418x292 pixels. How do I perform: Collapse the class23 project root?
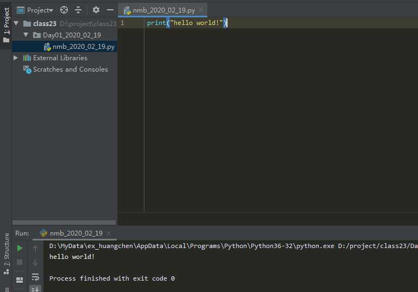(x=16, y=23)
